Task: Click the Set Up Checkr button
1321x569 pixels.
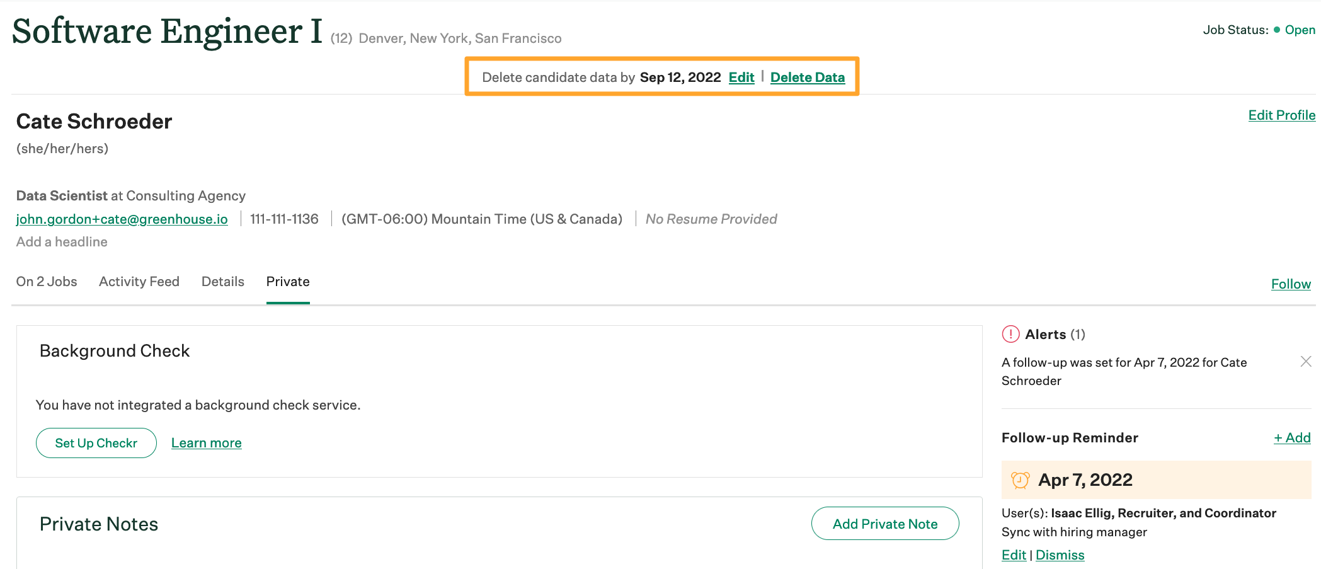Action: tap(96, 442)
